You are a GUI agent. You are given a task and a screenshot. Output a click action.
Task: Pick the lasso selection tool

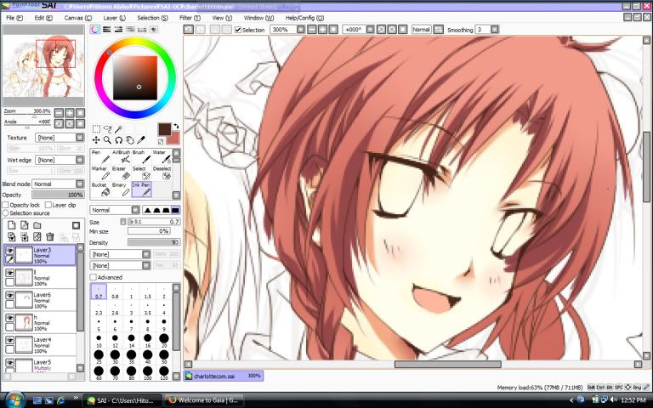click(x=107, y=129)
